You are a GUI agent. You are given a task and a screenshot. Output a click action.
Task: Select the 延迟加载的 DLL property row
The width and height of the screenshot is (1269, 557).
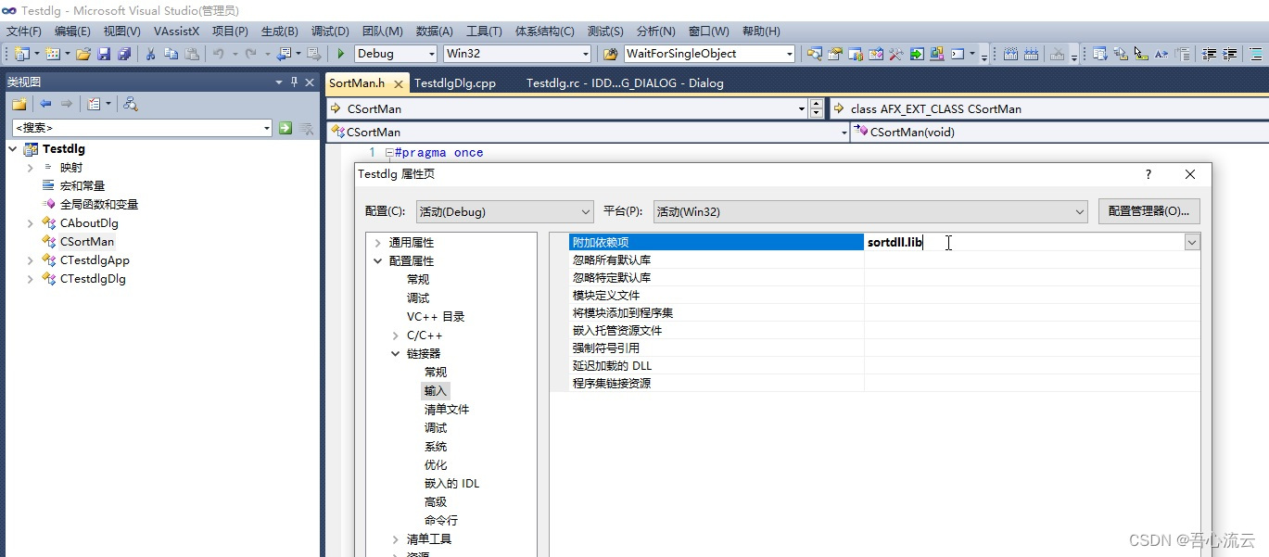pos(884,365)
